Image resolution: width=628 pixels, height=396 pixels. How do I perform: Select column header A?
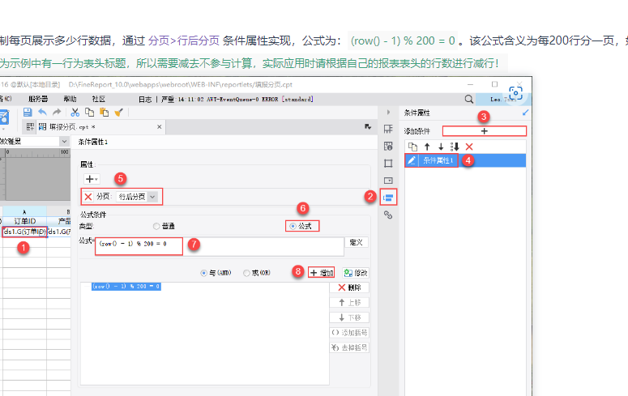(x=24, y=211)
